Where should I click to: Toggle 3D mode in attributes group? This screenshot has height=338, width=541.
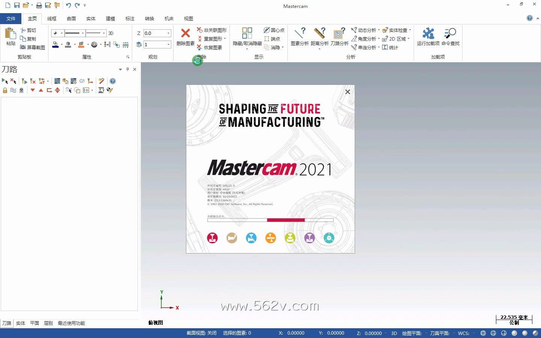[111, 33]
